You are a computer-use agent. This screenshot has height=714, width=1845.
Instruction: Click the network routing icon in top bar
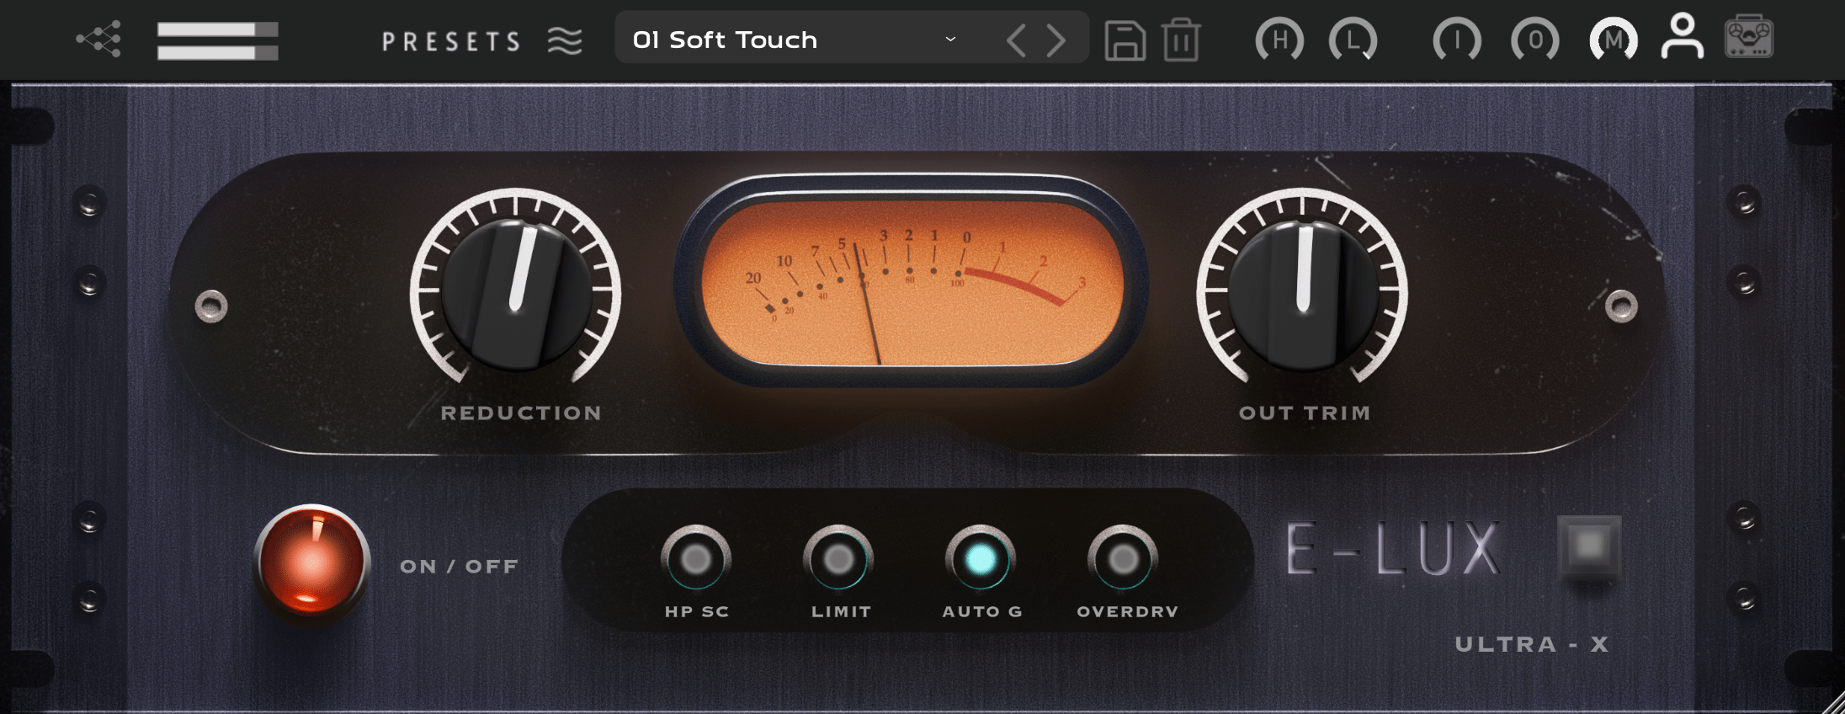[x=99, y=40]
